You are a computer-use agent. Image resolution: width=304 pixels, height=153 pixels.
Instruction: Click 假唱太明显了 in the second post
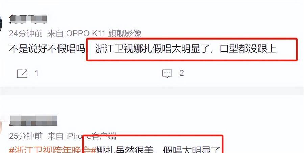point(192,150)
